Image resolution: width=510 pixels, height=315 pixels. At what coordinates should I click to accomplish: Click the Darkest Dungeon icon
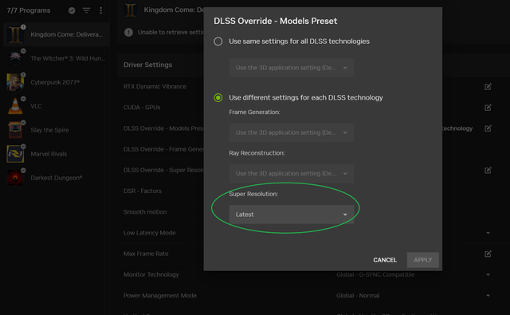coord(15,178)
